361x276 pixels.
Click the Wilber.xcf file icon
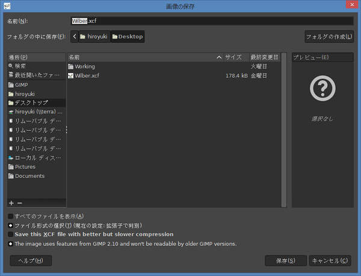(70, 76)
